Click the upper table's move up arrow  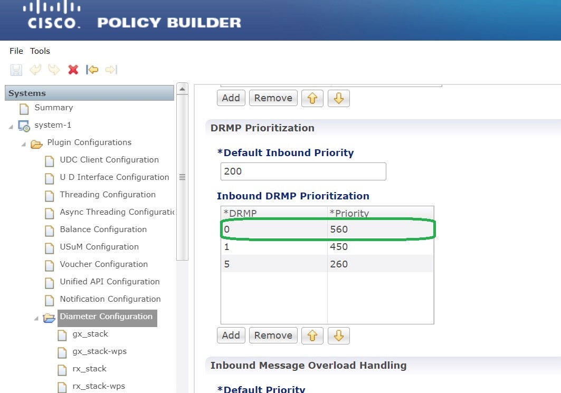312,98
